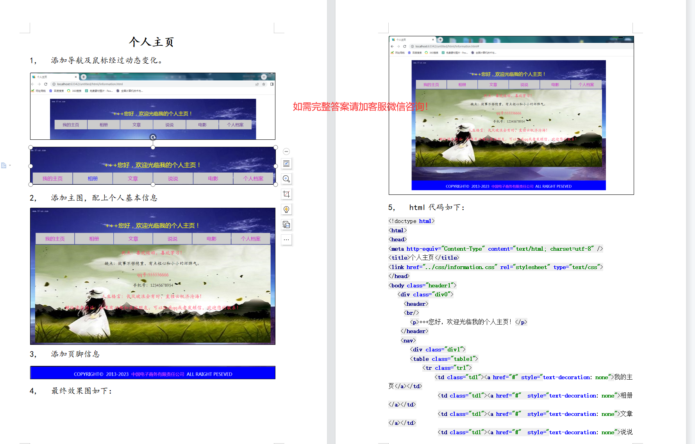Click the heading 'html 代码如下：'
Screen dimensions: 695x444
point(437,207)
